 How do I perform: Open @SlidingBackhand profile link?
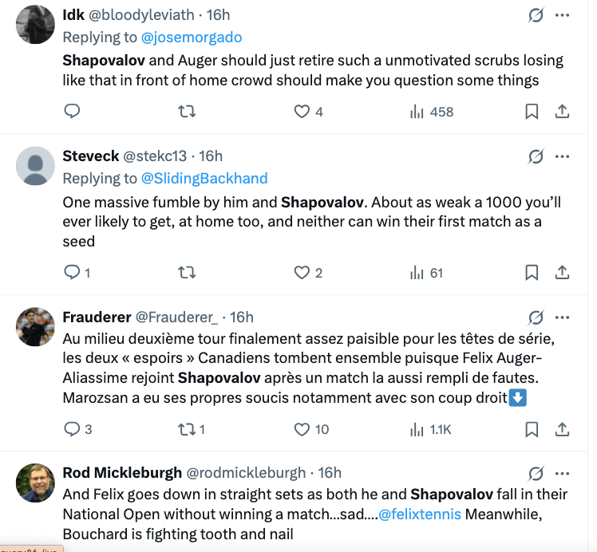coord(204,178)
